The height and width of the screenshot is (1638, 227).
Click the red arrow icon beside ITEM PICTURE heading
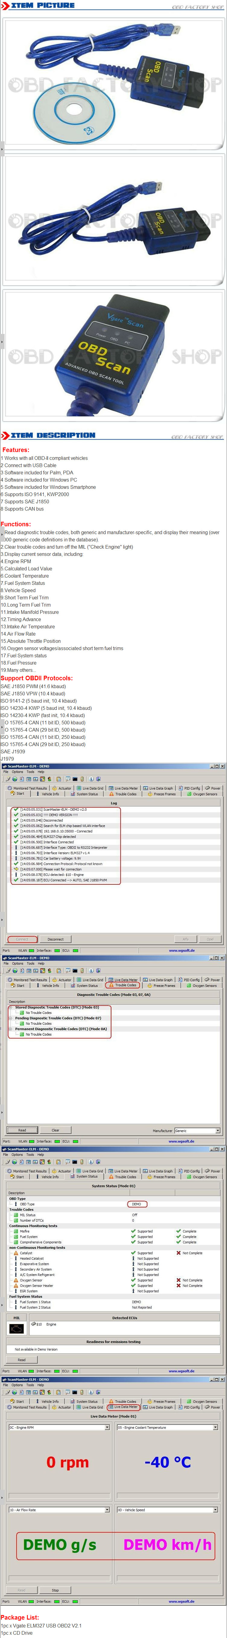coord(5,5)
